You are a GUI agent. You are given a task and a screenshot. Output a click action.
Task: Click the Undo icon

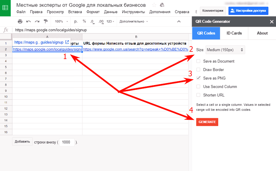[x=28, y=21]
